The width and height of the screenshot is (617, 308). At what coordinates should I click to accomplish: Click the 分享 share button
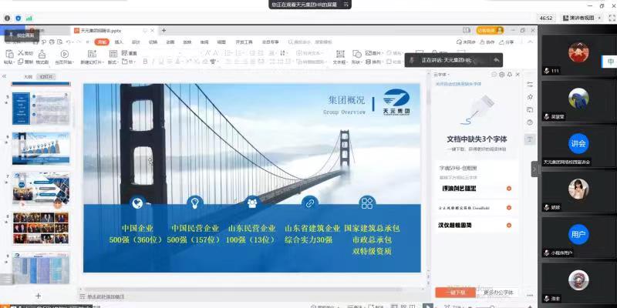507,42
